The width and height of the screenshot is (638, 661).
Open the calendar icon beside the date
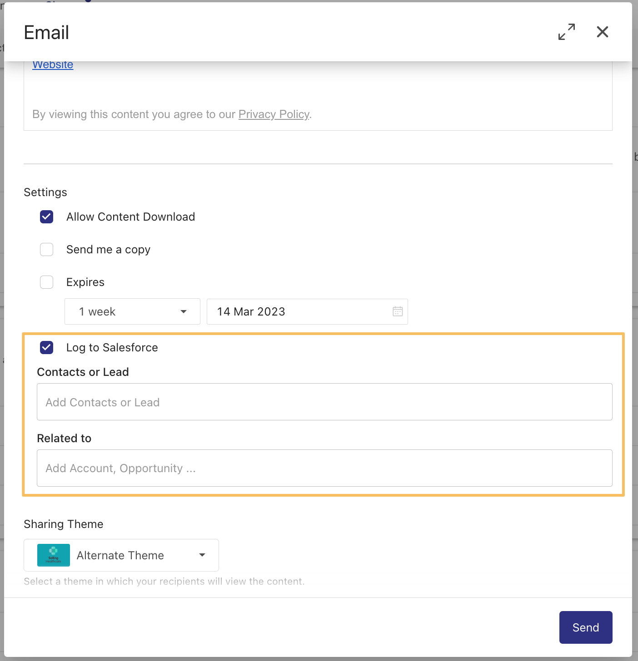point(398,311)
